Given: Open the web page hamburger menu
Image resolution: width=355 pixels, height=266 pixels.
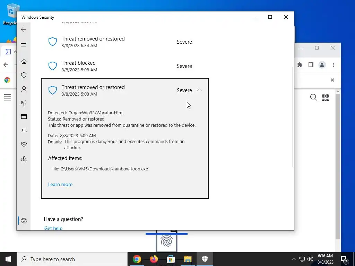Looking at the screenshot, I should click(8, 97).
